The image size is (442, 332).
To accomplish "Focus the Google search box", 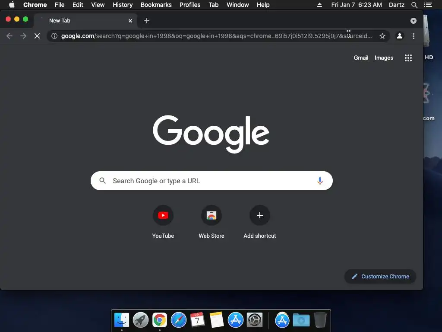I will pos(212,181).
